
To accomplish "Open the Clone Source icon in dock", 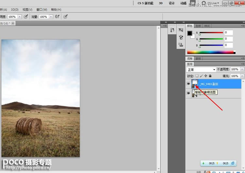I will (x=181, y=44).
